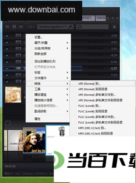136x183 pixels.
Task: Select 'APE (Normal) 多轨单文件到同目录'
Action: [x=103, y=100]
